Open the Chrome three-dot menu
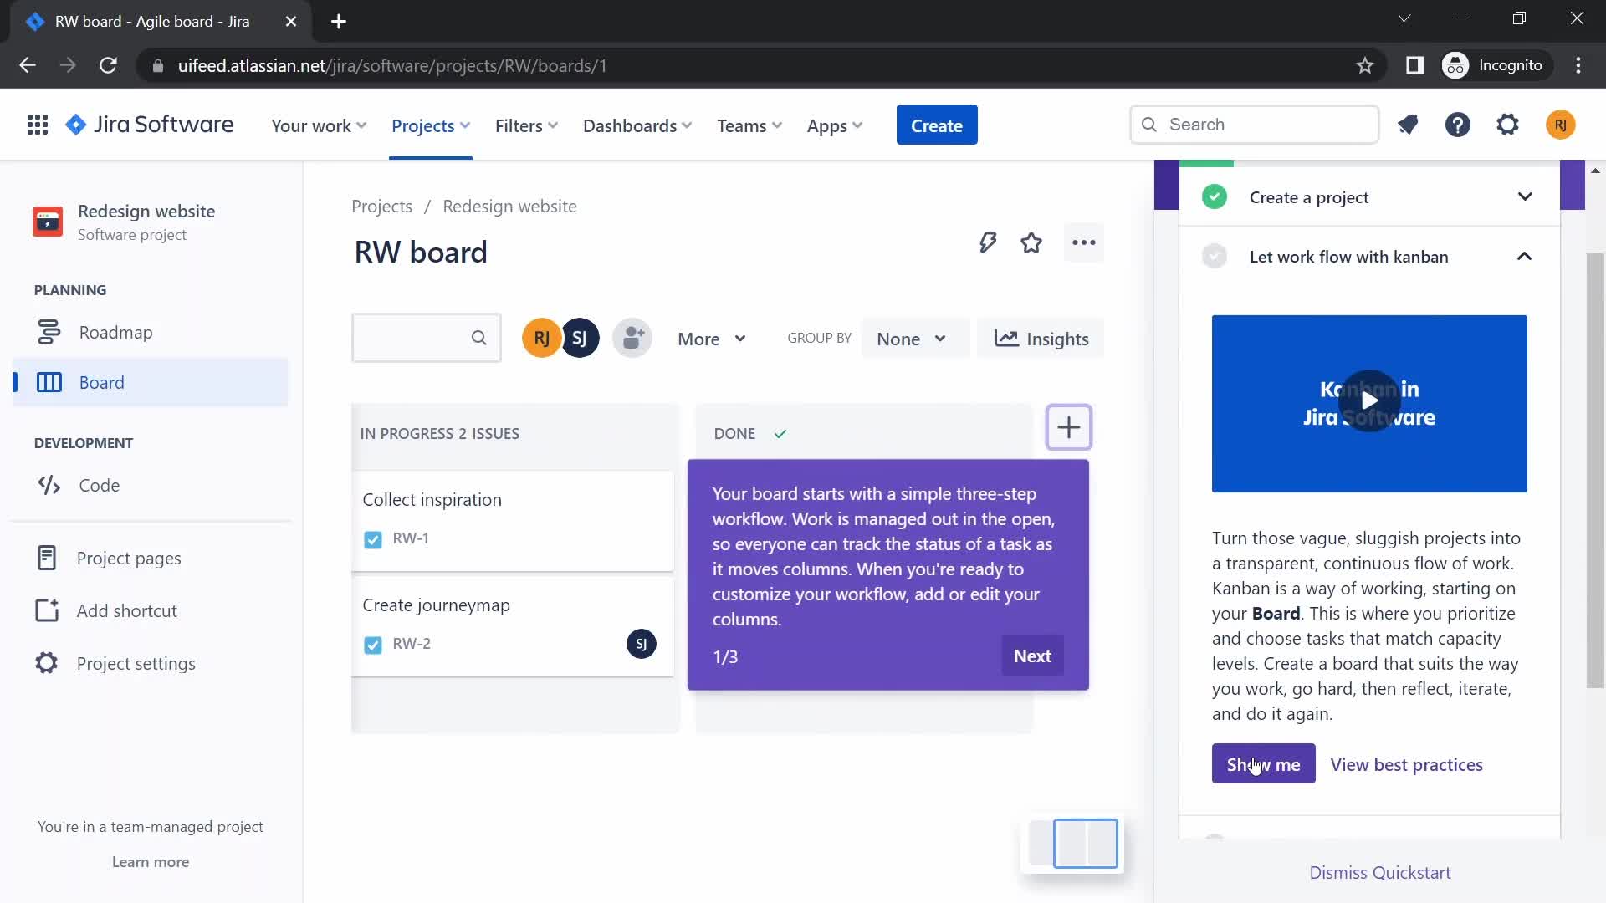Screen dimensions: 1606x903 [x=1578, y=65]
